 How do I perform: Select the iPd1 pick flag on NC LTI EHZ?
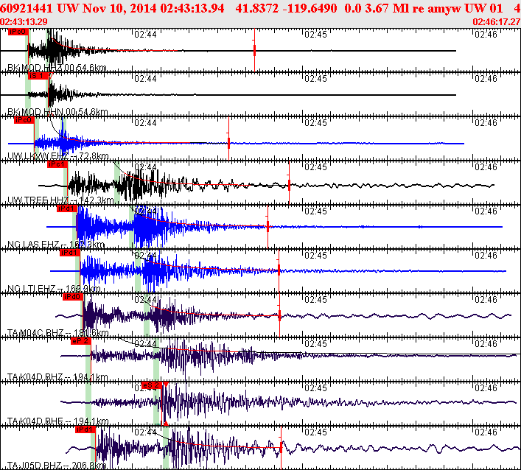click(70, 253)
